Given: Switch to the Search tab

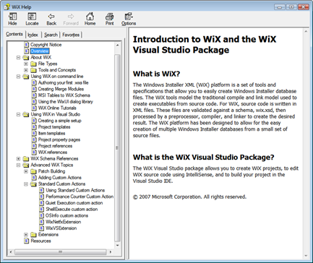Looking at the screenshot, I should click(x=51, y=35).
